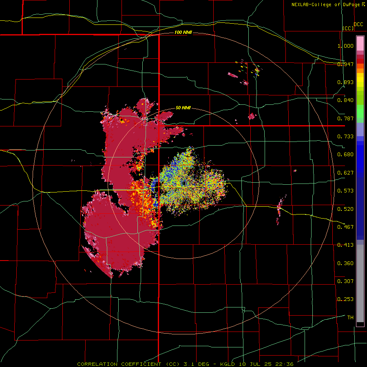Click the pink top segment of colorbar
The image size is (367, 367).
click(x=360, y=44)
